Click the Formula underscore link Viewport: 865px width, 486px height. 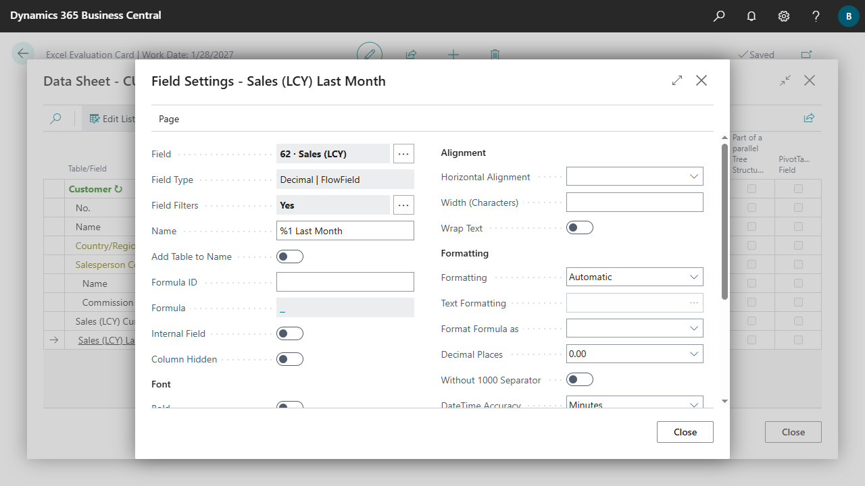pyautogui.click(x=282, y=308)
